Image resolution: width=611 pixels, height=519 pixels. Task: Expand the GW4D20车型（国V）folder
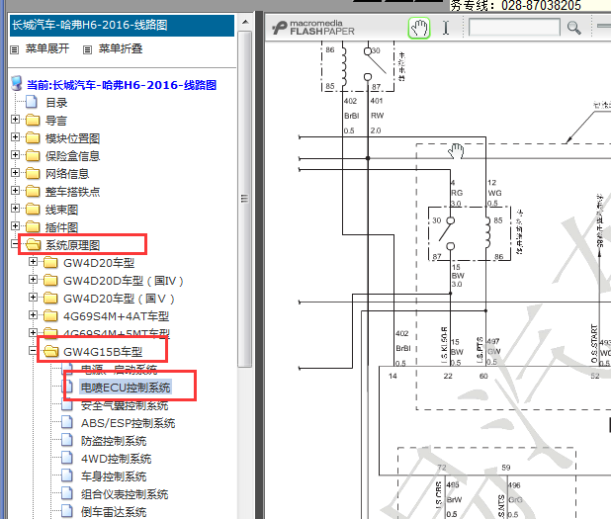coord(34,298)
